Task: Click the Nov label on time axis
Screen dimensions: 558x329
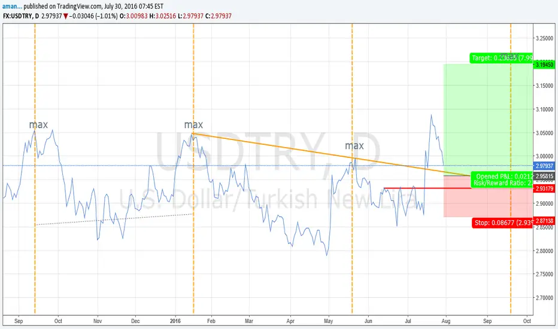Action: coord(98,321)
